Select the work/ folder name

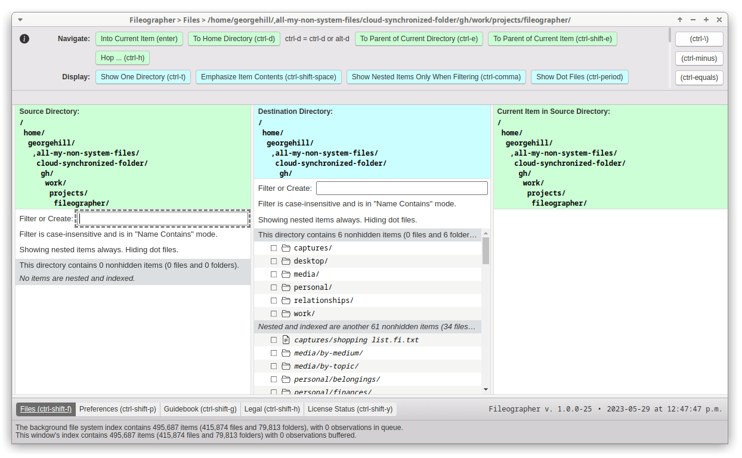[304, 314]
